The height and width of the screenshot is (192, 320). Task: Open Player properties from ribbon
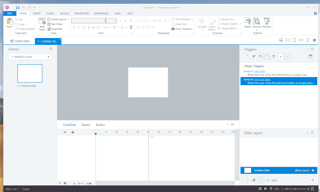coord(248,23)
